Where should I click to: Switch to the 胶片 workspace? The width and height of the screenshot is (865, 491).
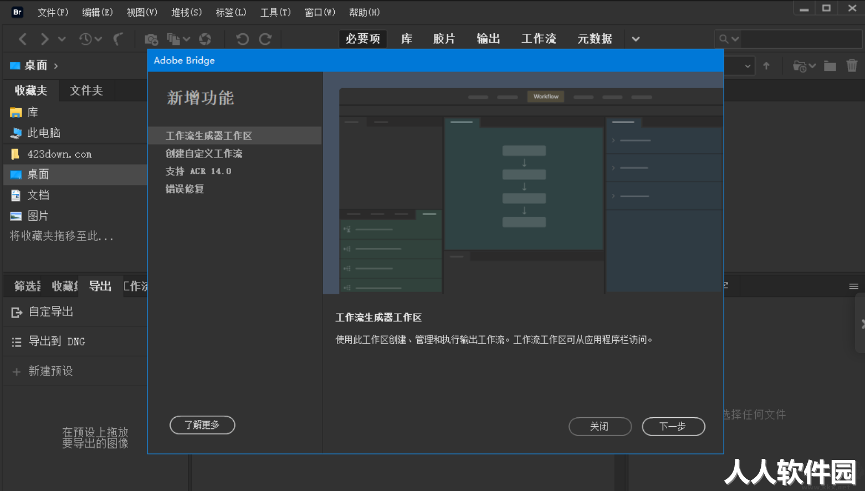[x=444, y=39]
